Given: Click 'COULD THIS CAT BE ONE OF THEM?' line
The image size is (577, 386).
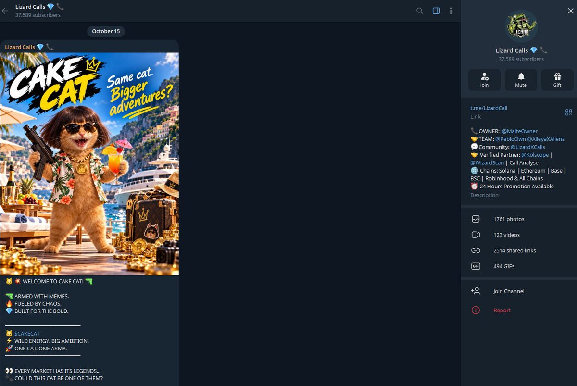Looking at the screenshot, I should (59, 378).
